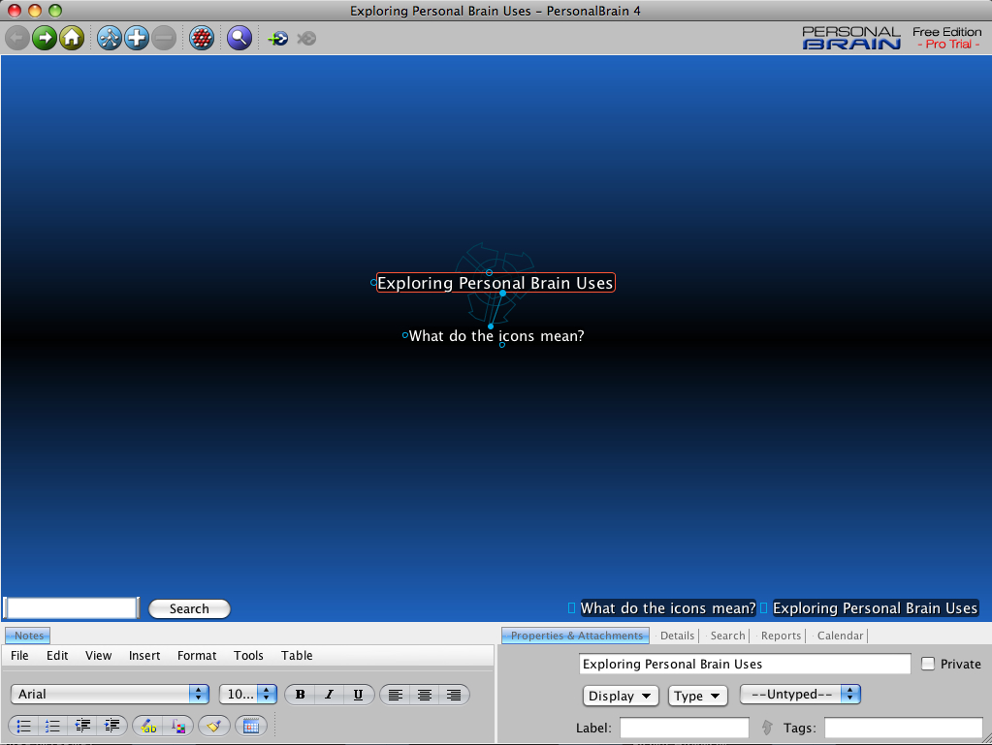
Task: Select the 'What do the icons mean?' thought
Action: click(x=496, y=336)
